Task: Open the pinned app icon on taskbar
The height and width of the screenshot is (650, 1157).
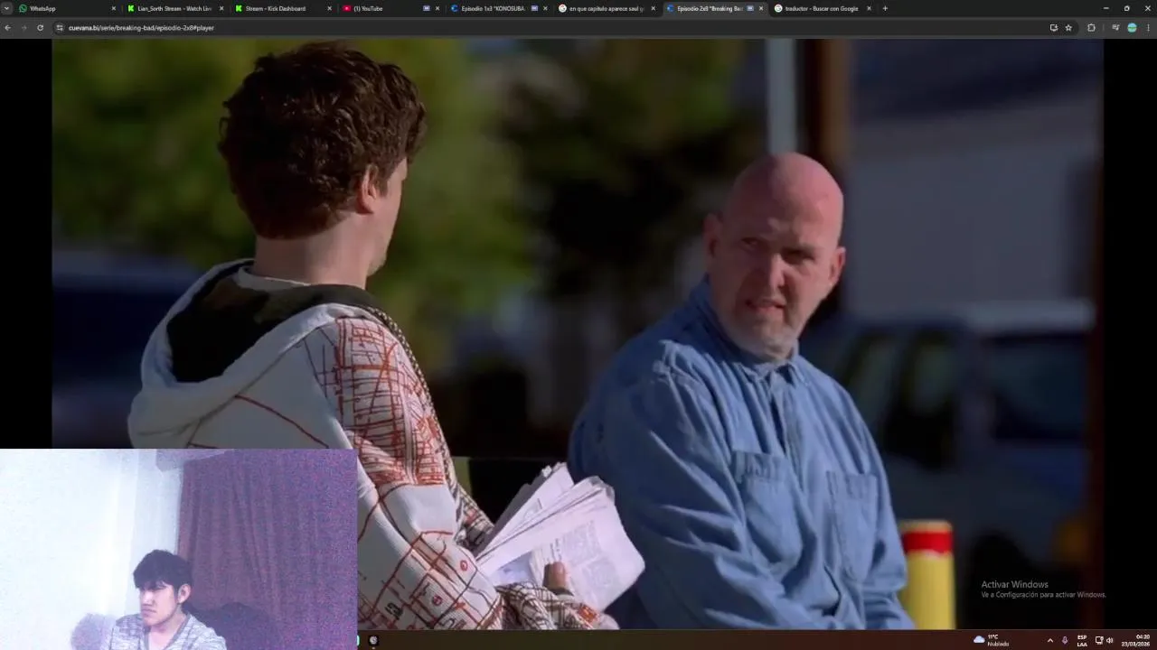Action: click(373, 640)
